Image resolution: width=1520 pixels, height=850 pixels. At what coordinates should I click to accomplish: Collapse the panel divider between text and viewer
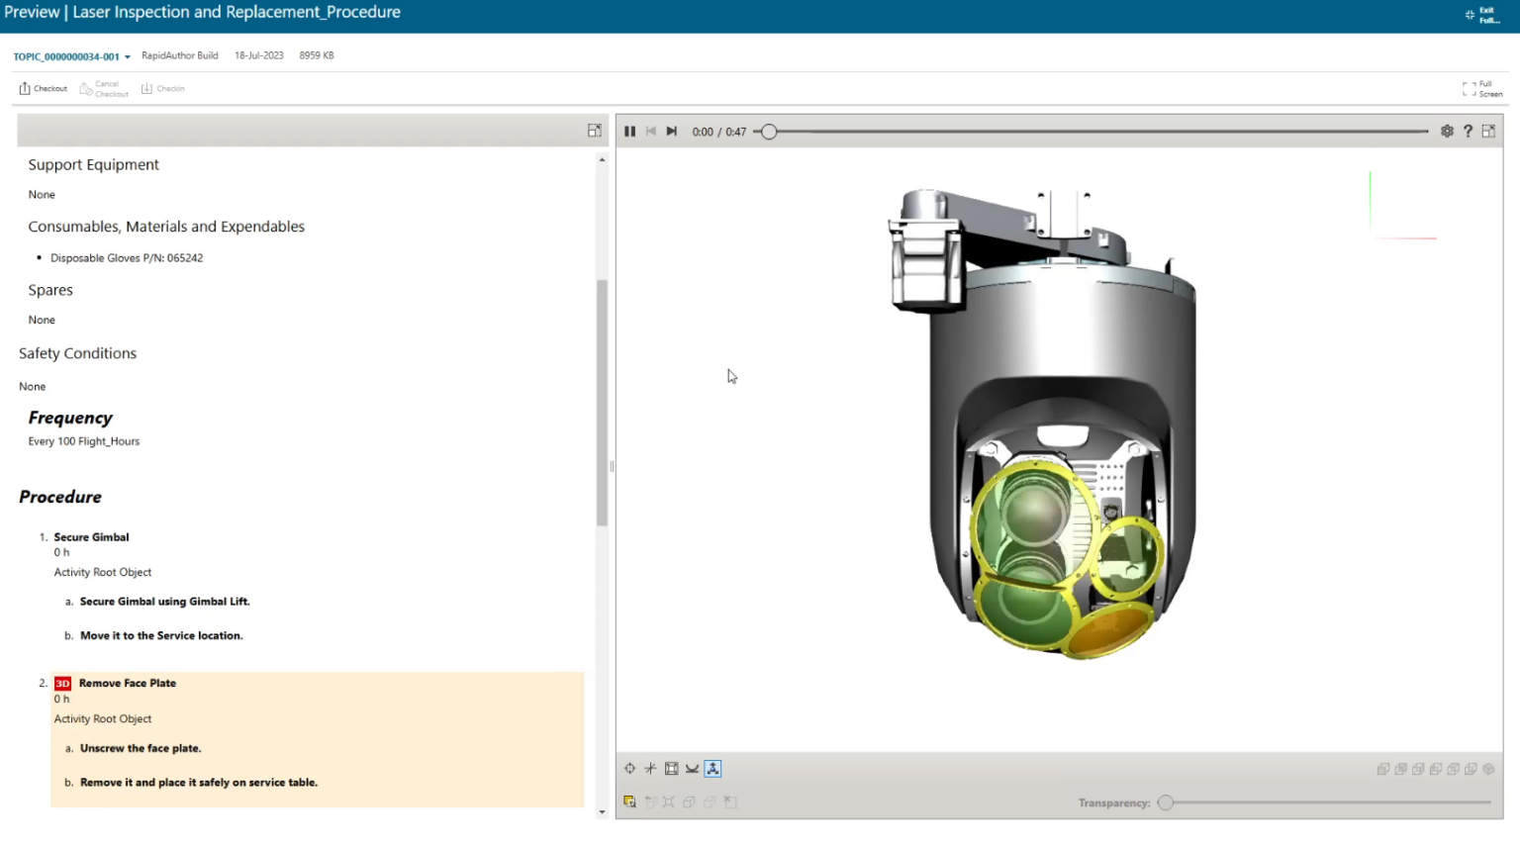point(612,465)
